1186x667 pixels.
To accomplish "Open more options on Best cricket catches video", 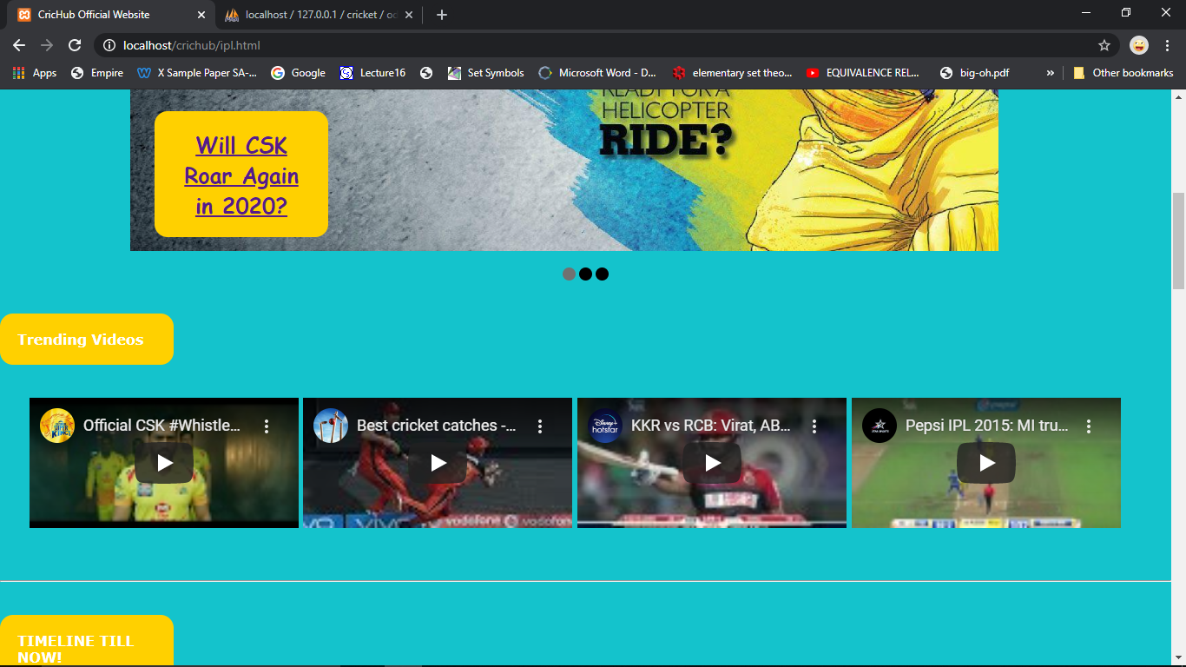I will click(540, 426).
